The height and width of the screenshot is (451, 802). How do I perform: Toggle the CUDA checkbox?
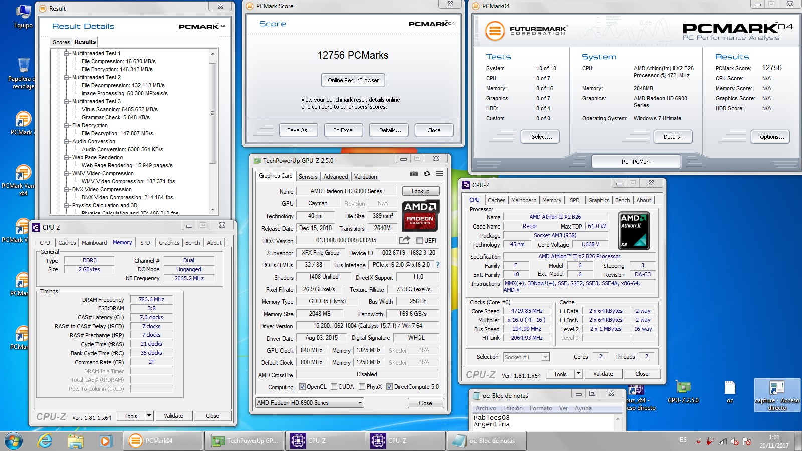point(333,387)
